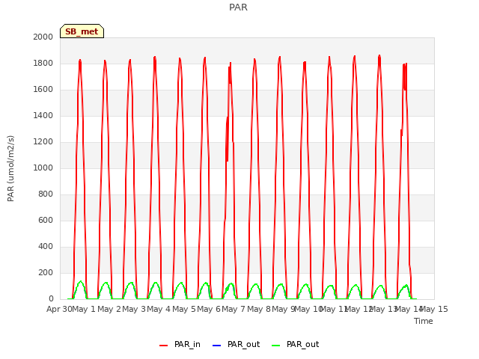The height and width of the screenshot is (359, 479).
Task: Click the 'May 15' x-axis date label
Action: click(434, 309)
